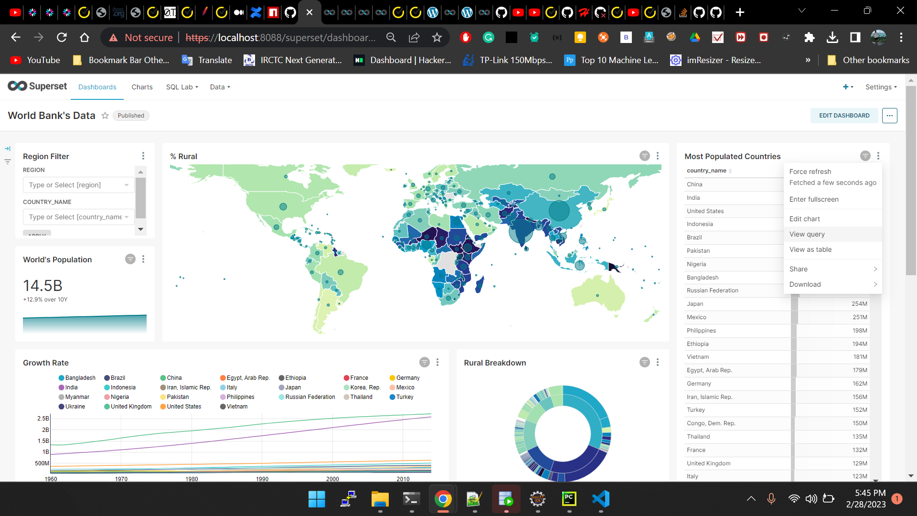Viewport: 917px width, 516px height.
Task: Go to the Charts tab
Action: 142,87
